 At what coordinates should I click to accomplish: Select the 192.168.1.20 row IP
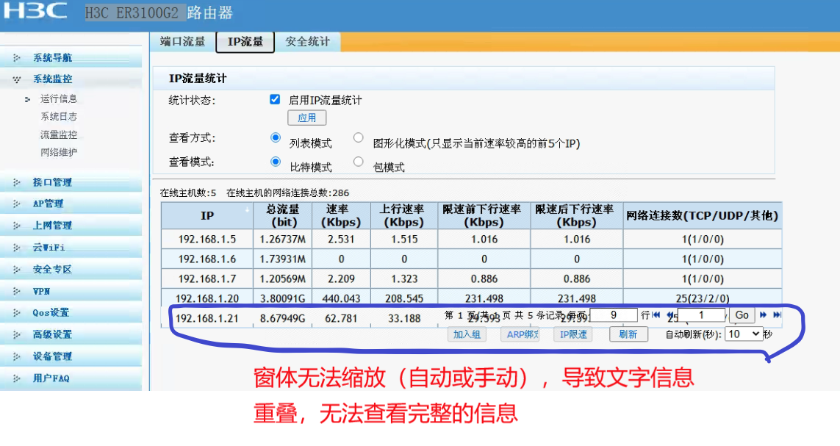click(207, 299)
